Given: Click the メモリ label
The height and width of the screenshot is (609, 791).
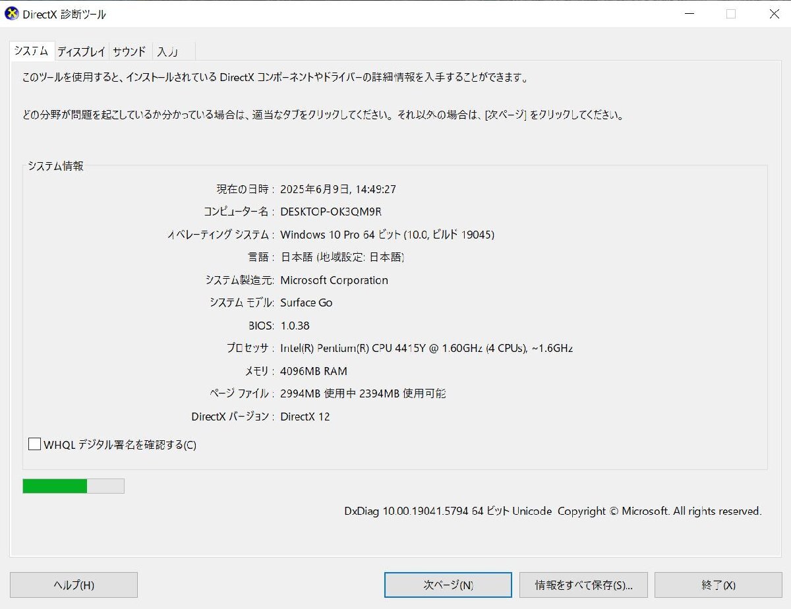Looking at the screenshot, I should [260, 371].
